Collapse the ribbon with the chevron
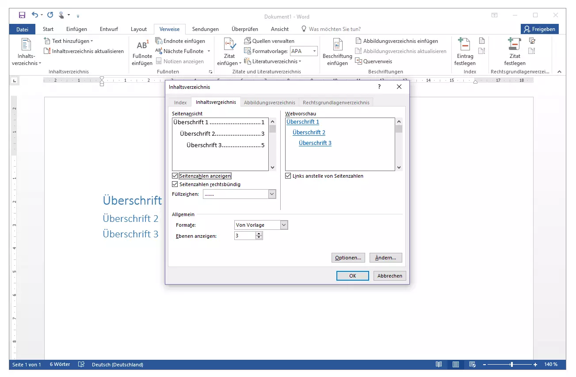Screen dimensions: 576x377 [559, 72]
